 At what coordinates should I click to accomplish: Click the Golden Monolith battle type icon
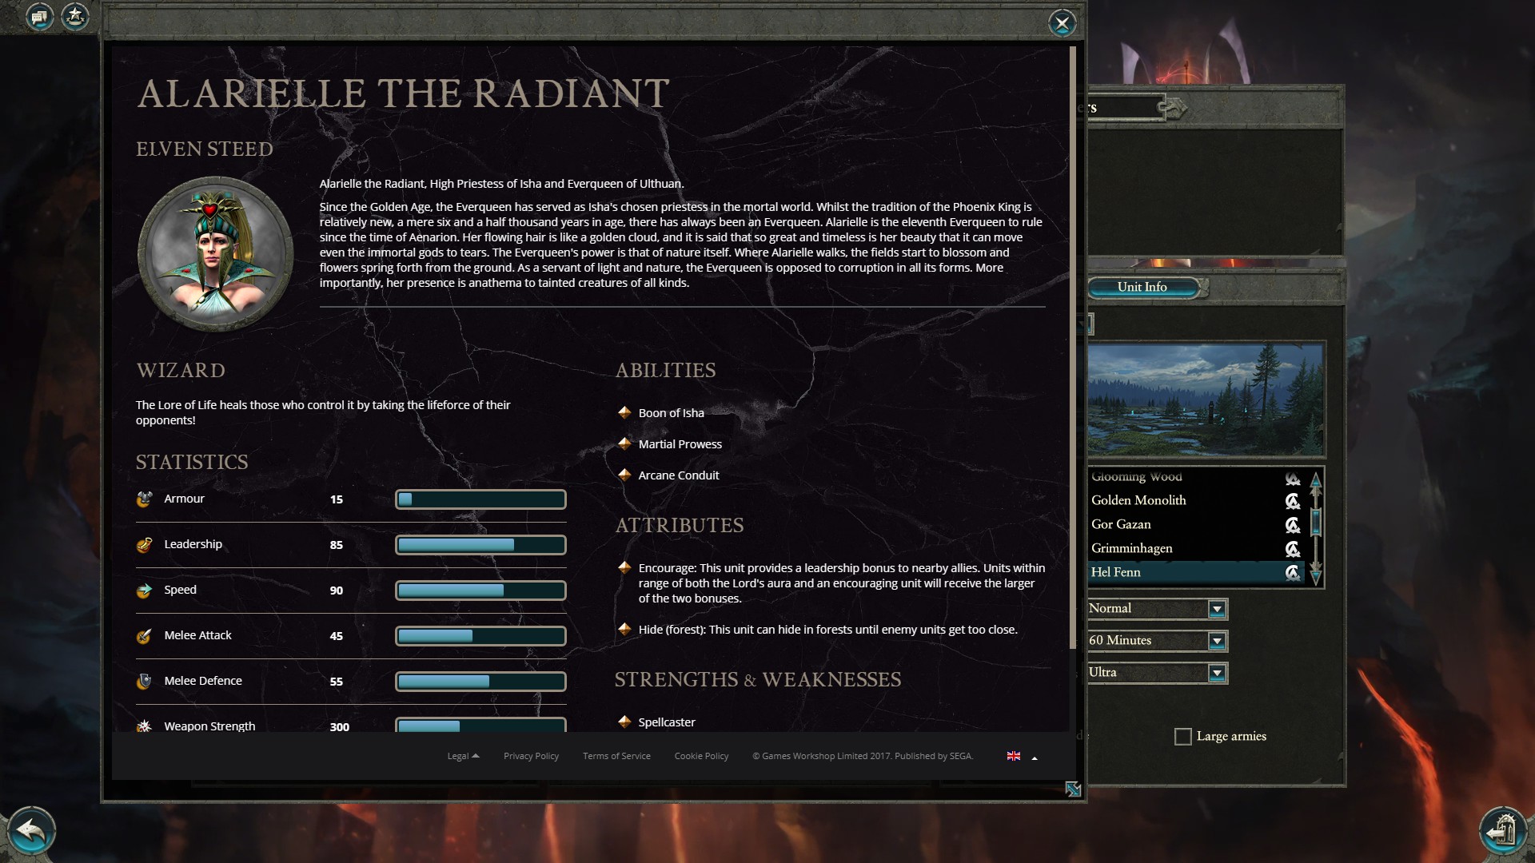1292,501
